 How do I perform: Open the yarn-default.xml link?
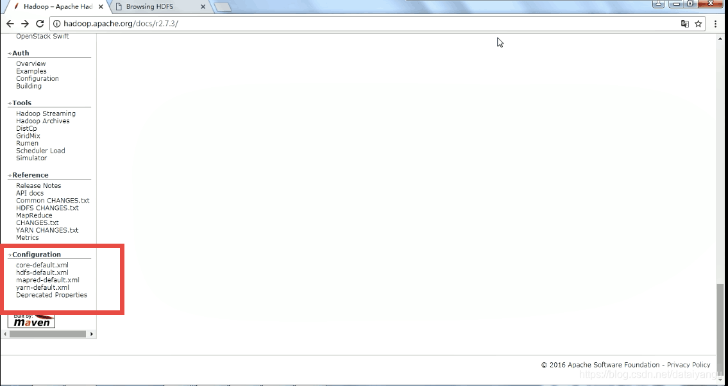[43, 287]
